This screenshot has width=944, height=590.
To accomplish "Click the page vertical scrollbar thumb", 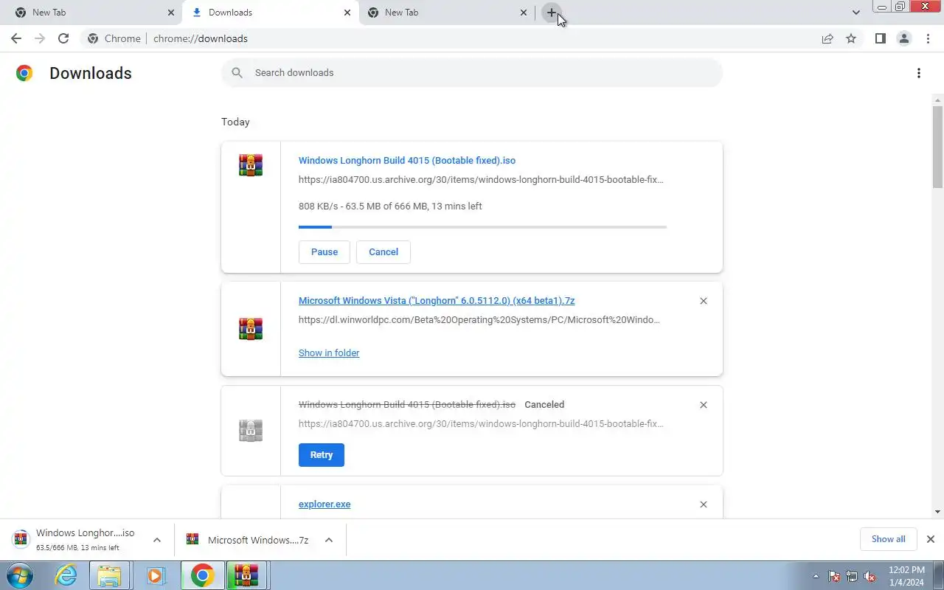I will point(937,146).
